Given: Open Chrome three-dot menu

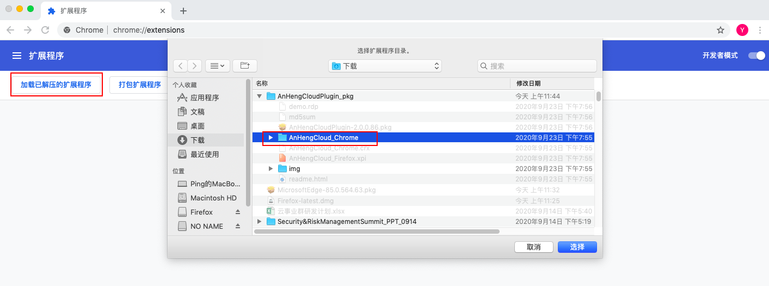Looking at the screenshot, I should (x=760, y=30).
